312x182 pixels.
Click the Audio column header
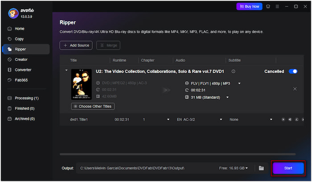pos(180,60)
